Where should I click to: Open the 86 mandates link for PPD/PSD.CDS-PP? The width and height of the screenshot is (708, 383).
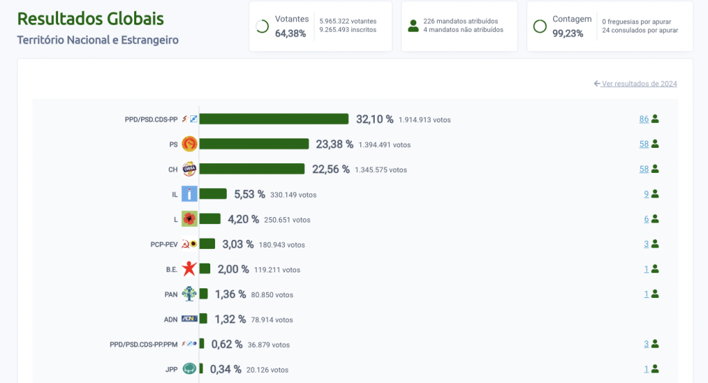(x=644, y=119)
